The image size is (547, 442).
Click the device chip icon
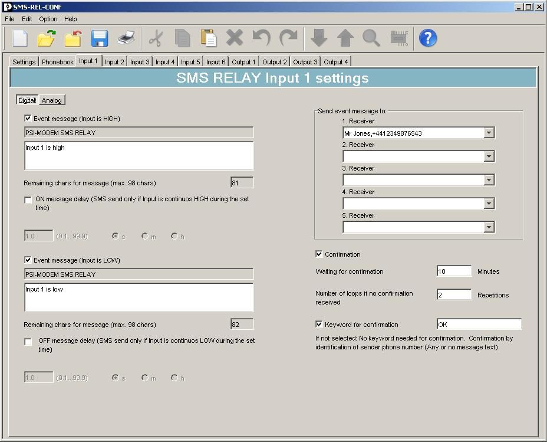click(x=399, y=38)
